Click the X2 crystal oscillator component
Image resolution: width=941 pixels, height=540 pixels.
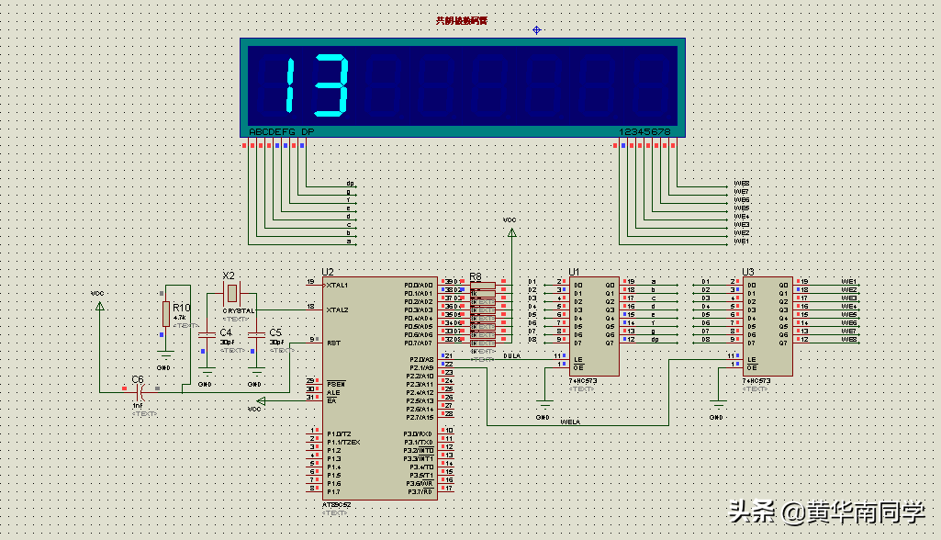pos(231,294)
